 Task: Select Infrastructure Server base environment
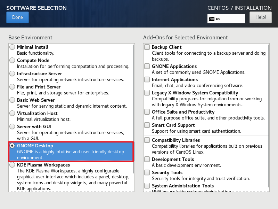coord(12,73)
